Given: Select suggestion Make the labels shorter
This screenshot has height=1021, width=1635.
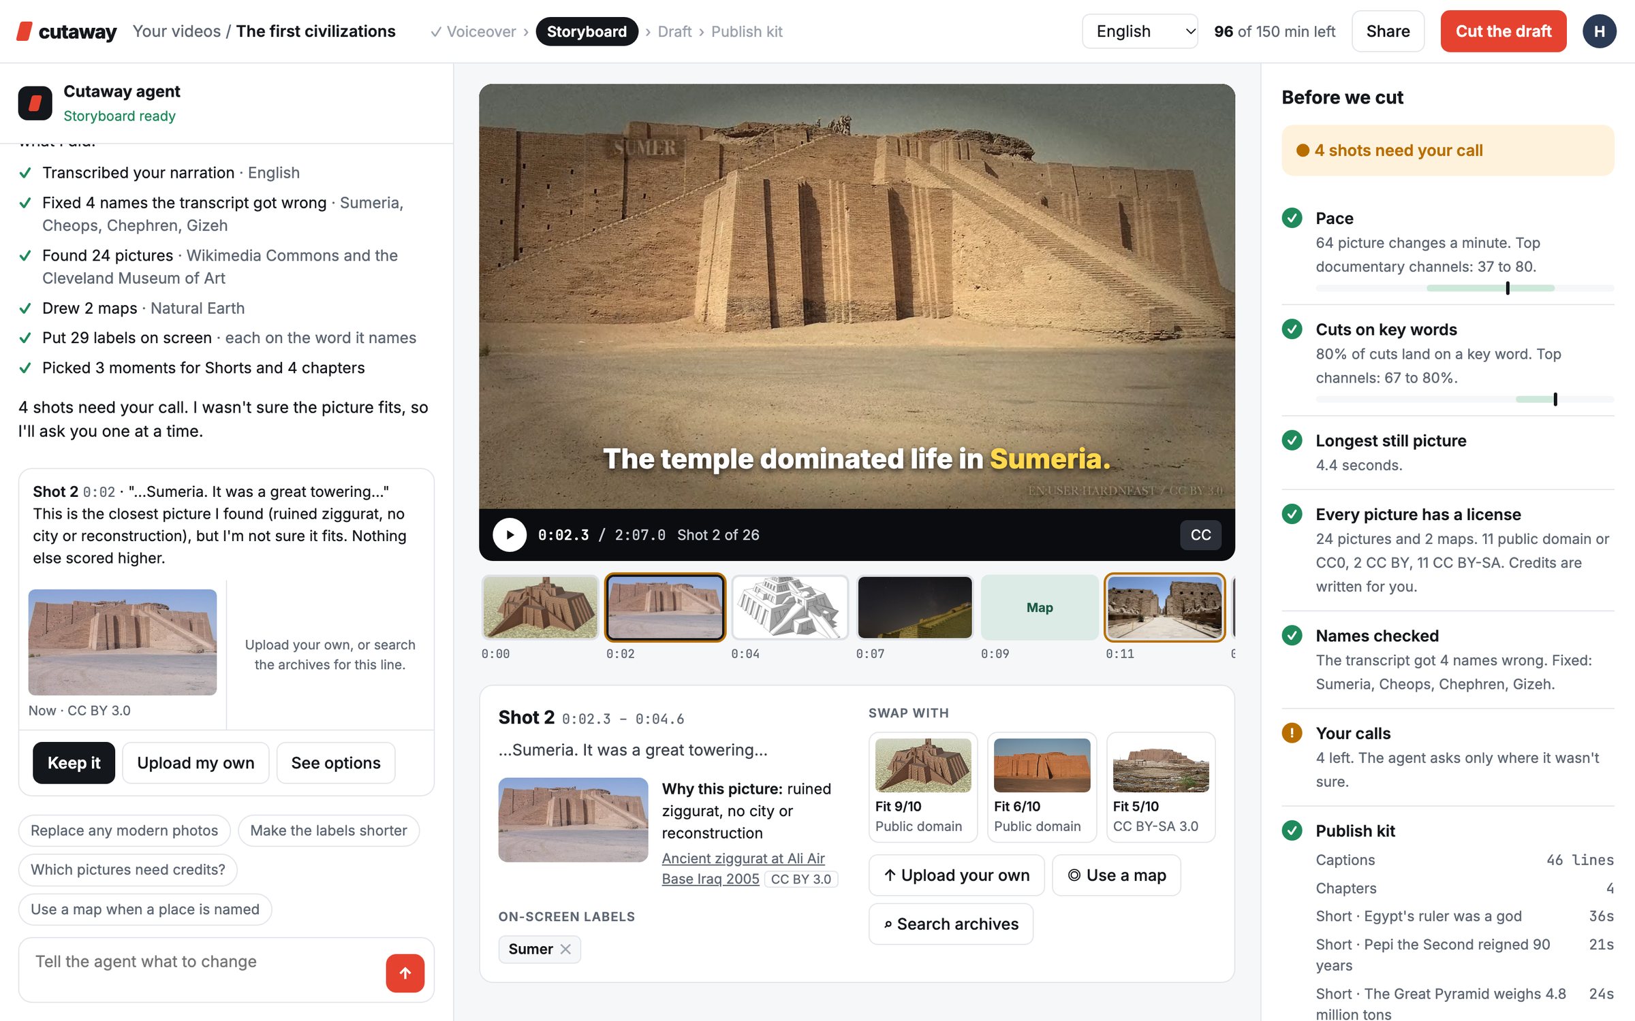Looking at the screenshot, I should point(328,830).
